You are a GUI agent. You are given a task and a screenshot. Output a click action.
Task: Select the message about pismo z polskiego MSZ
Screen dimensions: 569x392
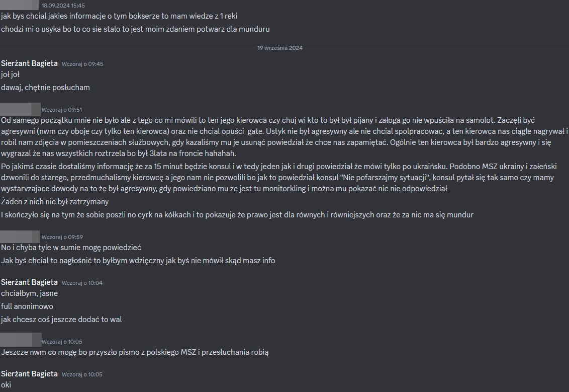[135, 352]
